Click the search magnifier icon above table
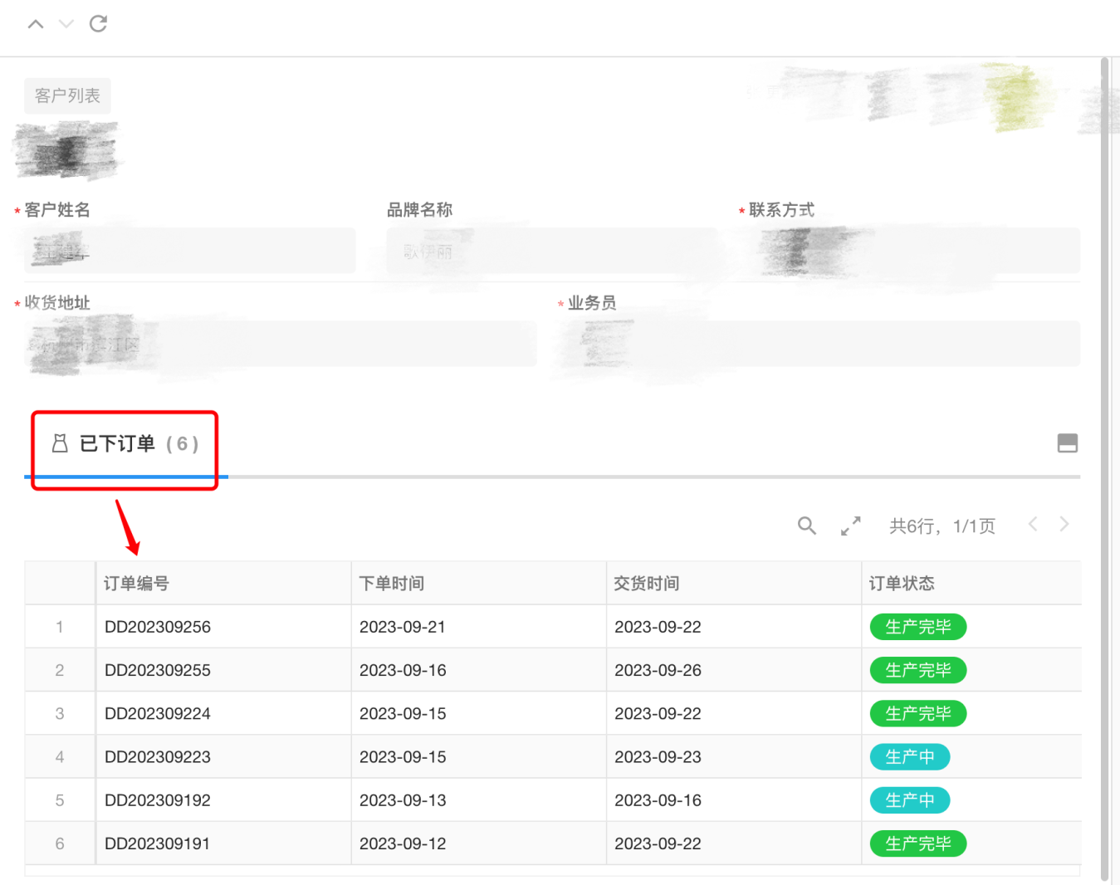Screen dimensions: 1120x885 coord(806,526)
